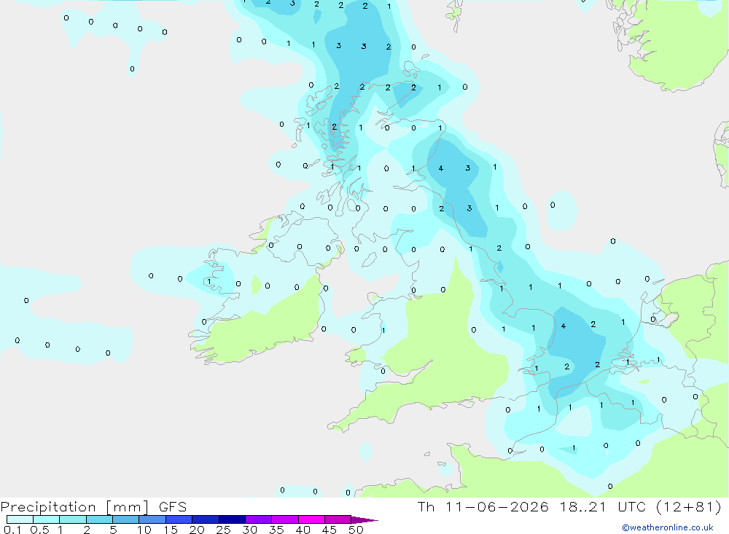The image size is (729, 534).
Task: Click the over-50 mm legend arrow tip
Action: (x=364, y=520)
